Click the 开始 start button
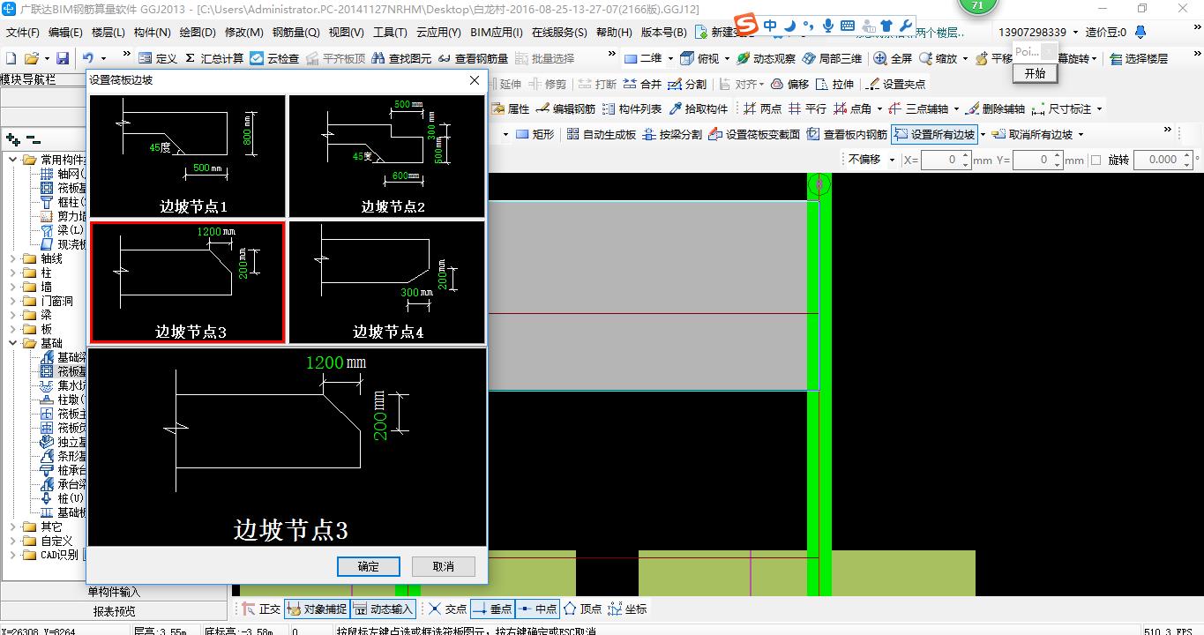 1035,73
